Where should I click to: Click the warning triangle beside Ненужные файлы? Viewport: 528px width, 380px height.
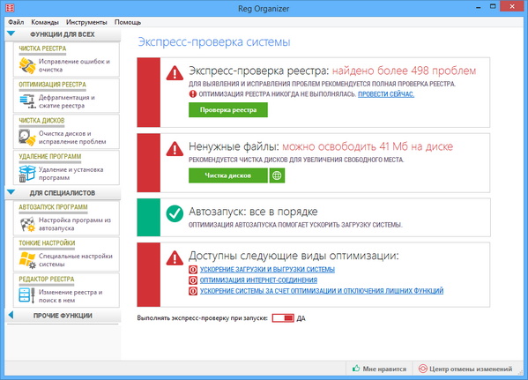[175, 148]
